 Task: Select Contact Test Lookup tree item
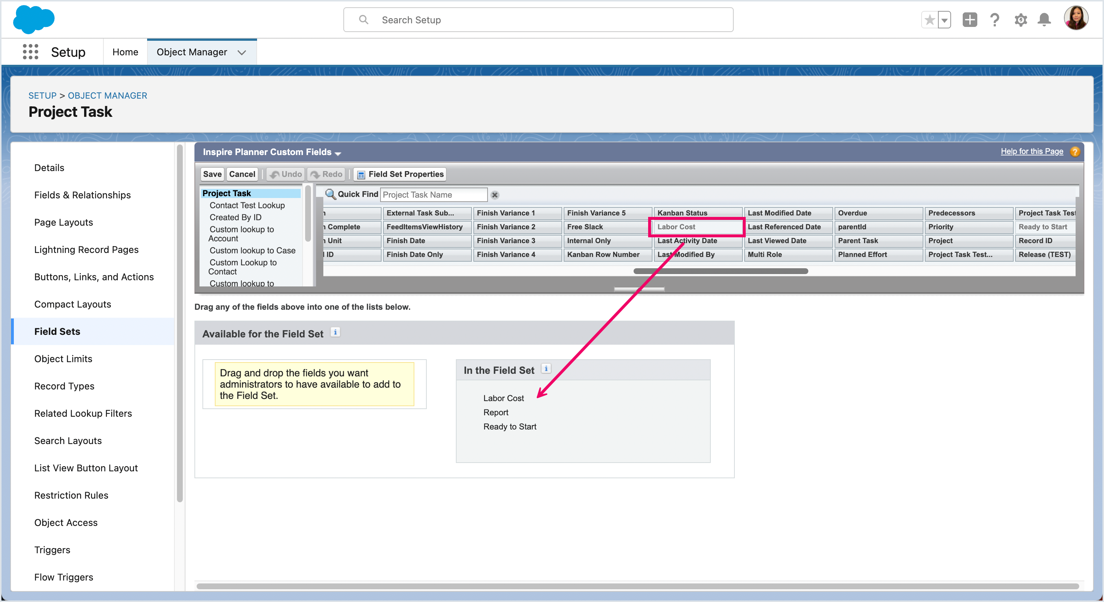(247, 205)
